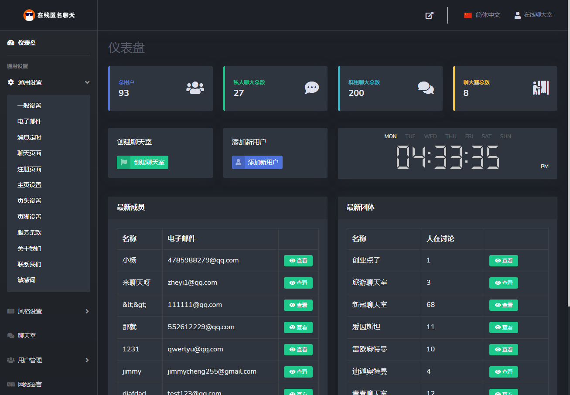Click the 添加新用户 blue button
Image resolution: width=570 pixels, height=395 pixels.
click(x=257, y=162)
